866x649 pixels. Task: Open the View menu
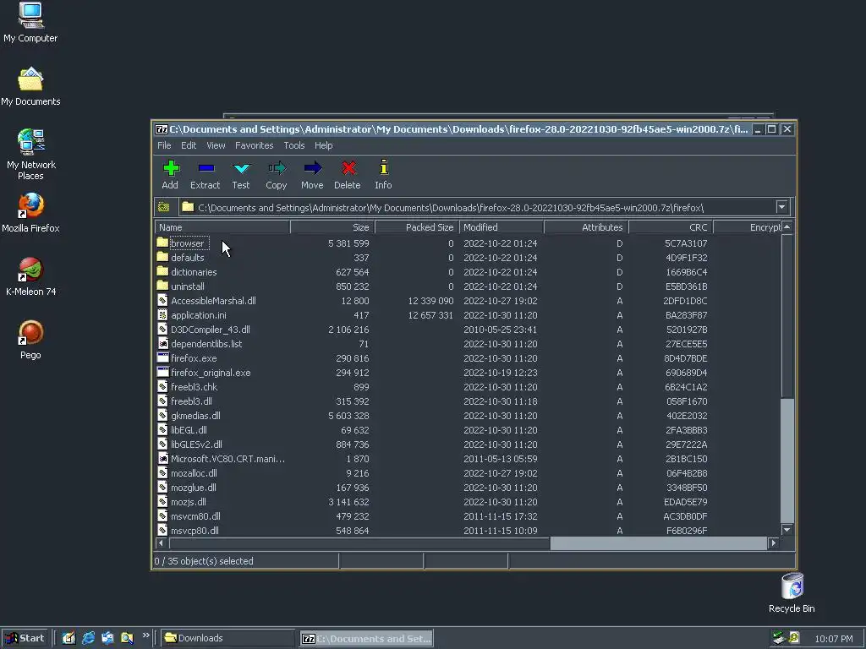tap(216, 145)
